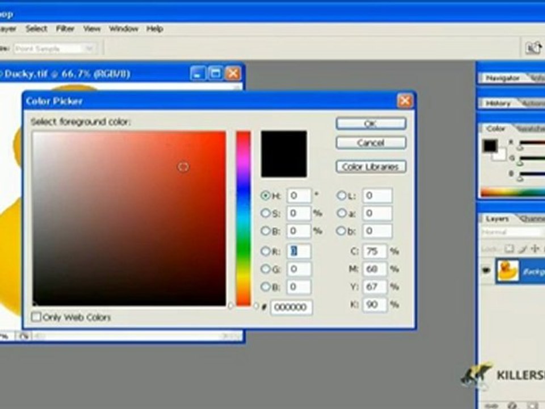This screenshot has width=545, height=409.
Task: Open the Select menu
Action: tap(36, 29)
